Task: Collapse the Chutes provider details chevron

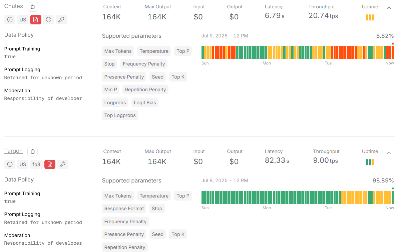Action: click(x=389, y=8)
